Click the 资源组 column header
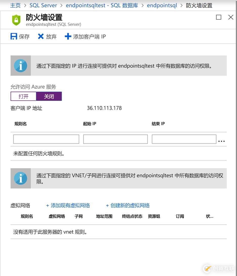237x276 pixels. click(x=154, y=216)
